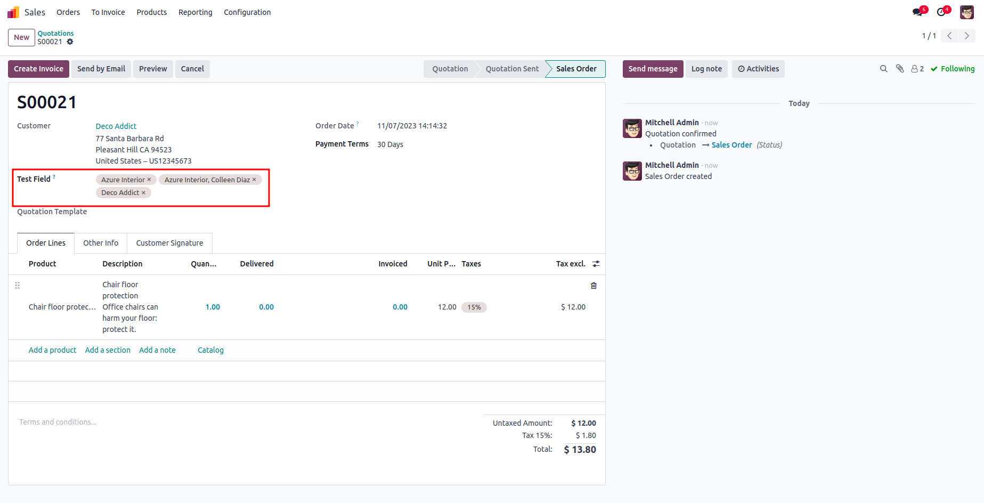The height and width of the screenshot is (503, 984).
Task: Open the Configuration menu
Action: [x=247, y=12]
